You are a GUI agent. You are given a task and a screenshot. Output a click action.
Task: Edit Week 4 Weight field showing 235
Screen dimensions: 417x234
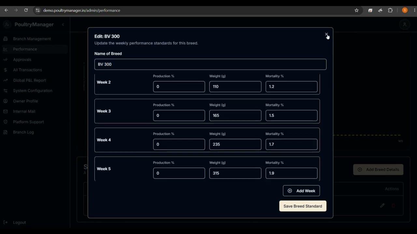click(x=235, y=144)
